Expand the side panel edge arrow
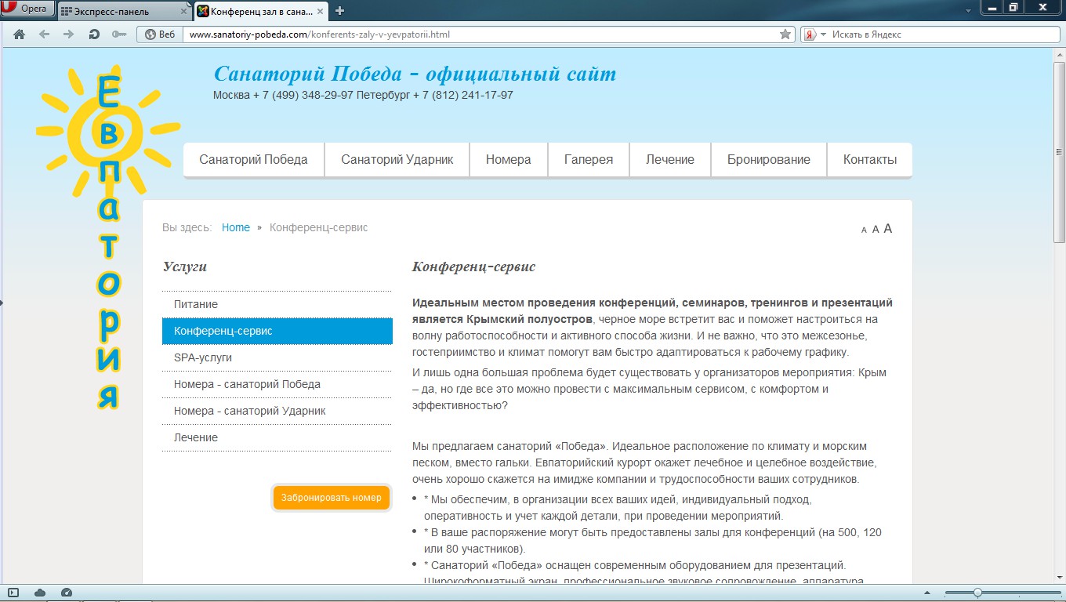This screenshot has height=602, width=1066. 2,302
